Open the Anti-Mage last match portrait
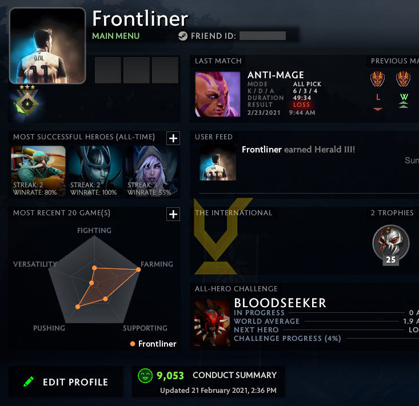Screen dimensions: 419x406 tap(218, 94)
